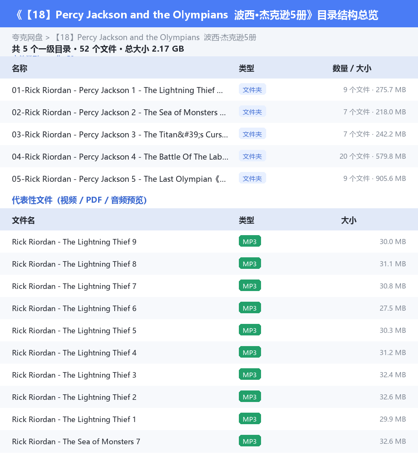Click the 7 个文件 · 218.0 MB value
The image size is (418, 466).
374,112
